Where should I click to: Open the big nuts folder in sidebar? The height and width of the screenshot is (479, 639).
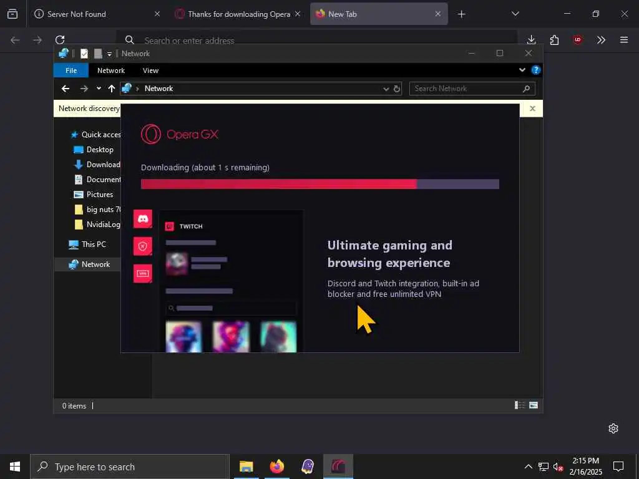tap(97, 210)
